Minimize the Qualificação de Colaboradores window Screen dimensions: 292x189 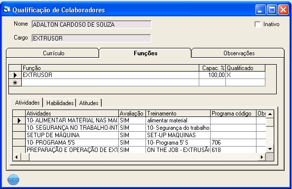(x=260, y=10)
